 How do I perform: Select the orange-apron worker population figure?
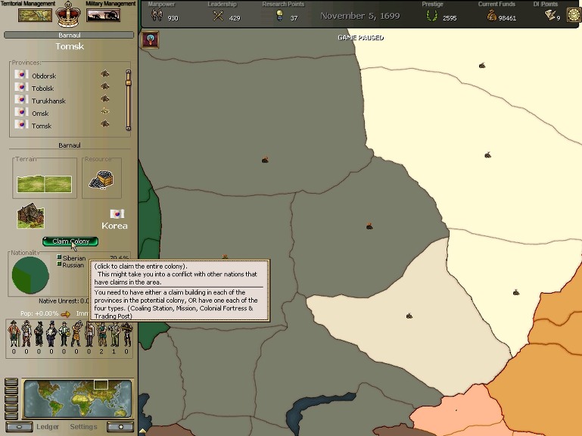click(x=76, y=334)
